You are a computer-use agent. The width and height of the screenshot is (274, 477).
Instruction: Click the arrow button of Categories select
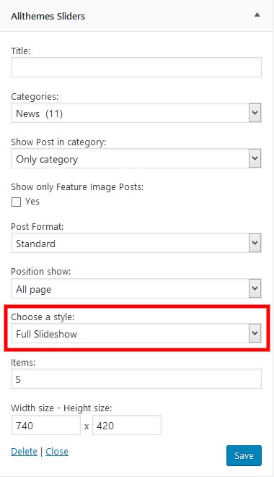(255, 113)
